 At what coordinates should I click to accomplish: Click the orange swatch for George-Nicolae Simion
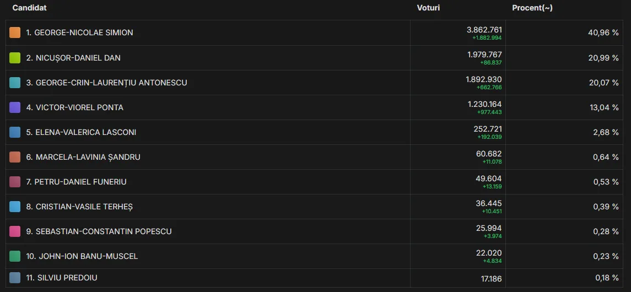coord(15,33)
